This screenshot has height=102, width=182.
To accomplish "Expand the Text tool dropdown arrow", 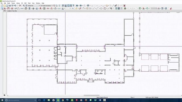I will [82, 8].
